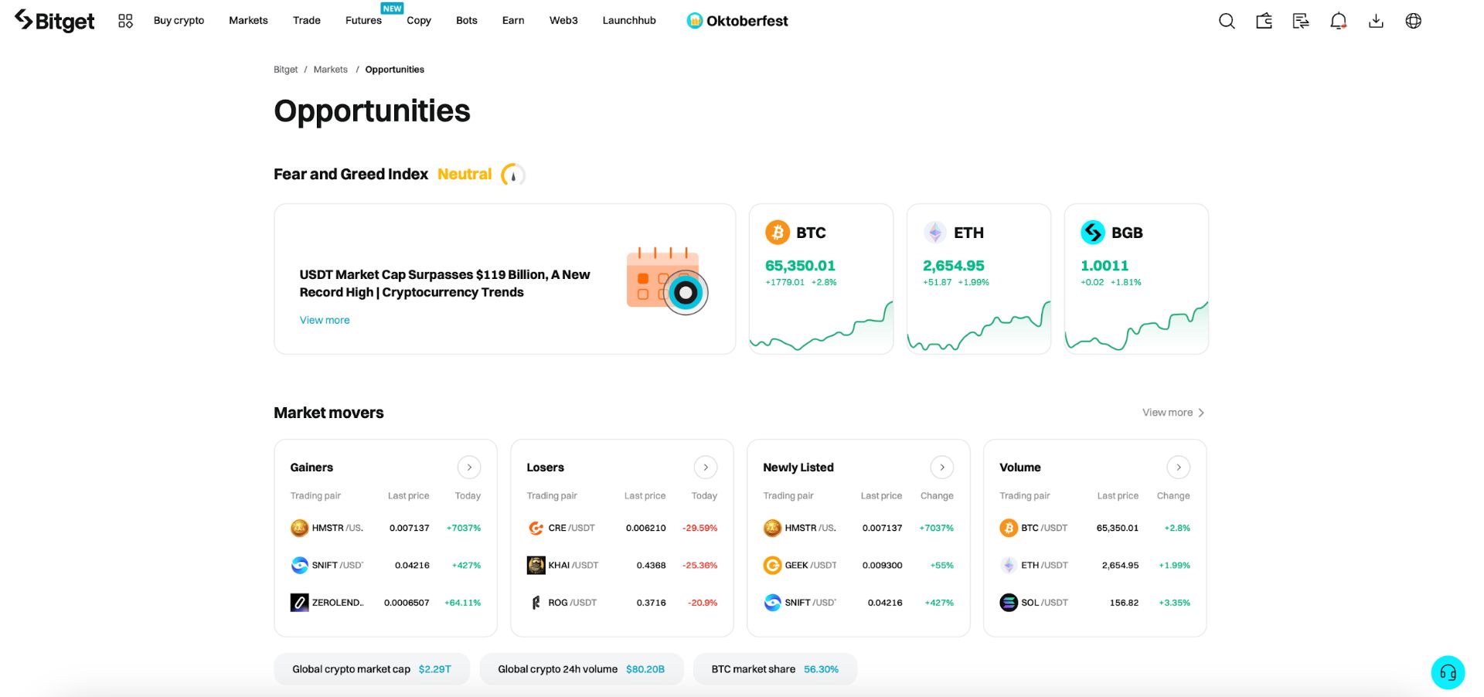This screenshot has height=697, width=1484.
Task: Click BTC coin icon in Volume list
Action: tap(1009, 528)
